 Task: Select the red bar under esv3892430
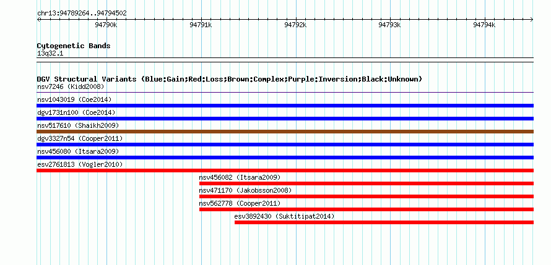[384, 222]
